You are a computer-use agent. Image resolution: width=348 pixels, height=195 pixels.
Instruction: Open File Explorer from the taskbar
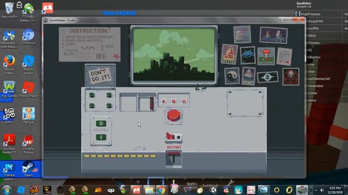(149, 190)
